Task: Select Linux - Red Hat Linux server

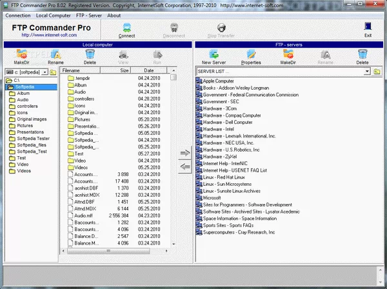Action: coord(224,177)
